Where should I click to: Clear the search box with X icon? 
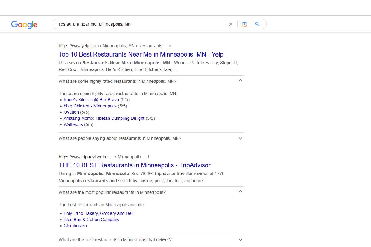(230, 24)
